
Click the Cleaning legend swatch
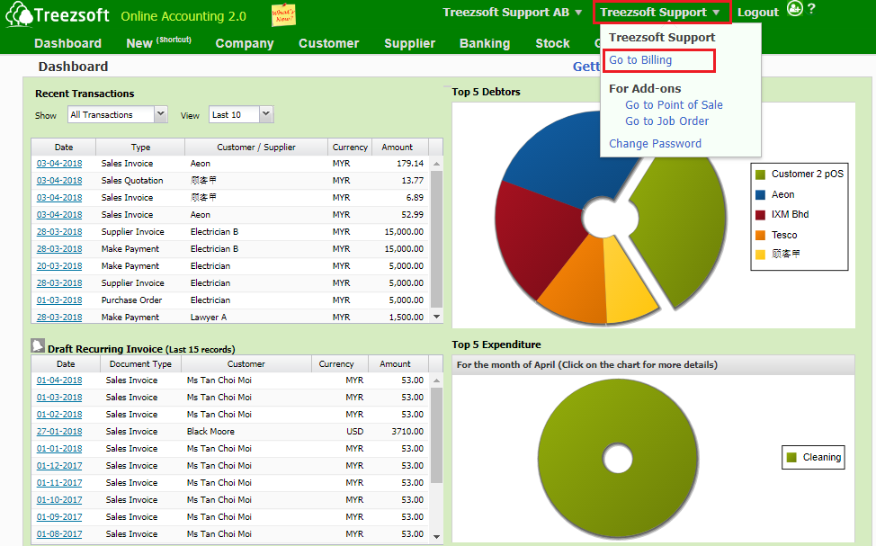click(x=791, y=458)
